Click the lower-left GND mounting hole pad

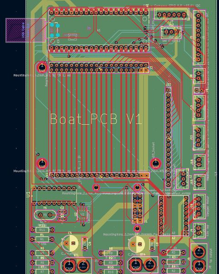[x=42, y=163]
